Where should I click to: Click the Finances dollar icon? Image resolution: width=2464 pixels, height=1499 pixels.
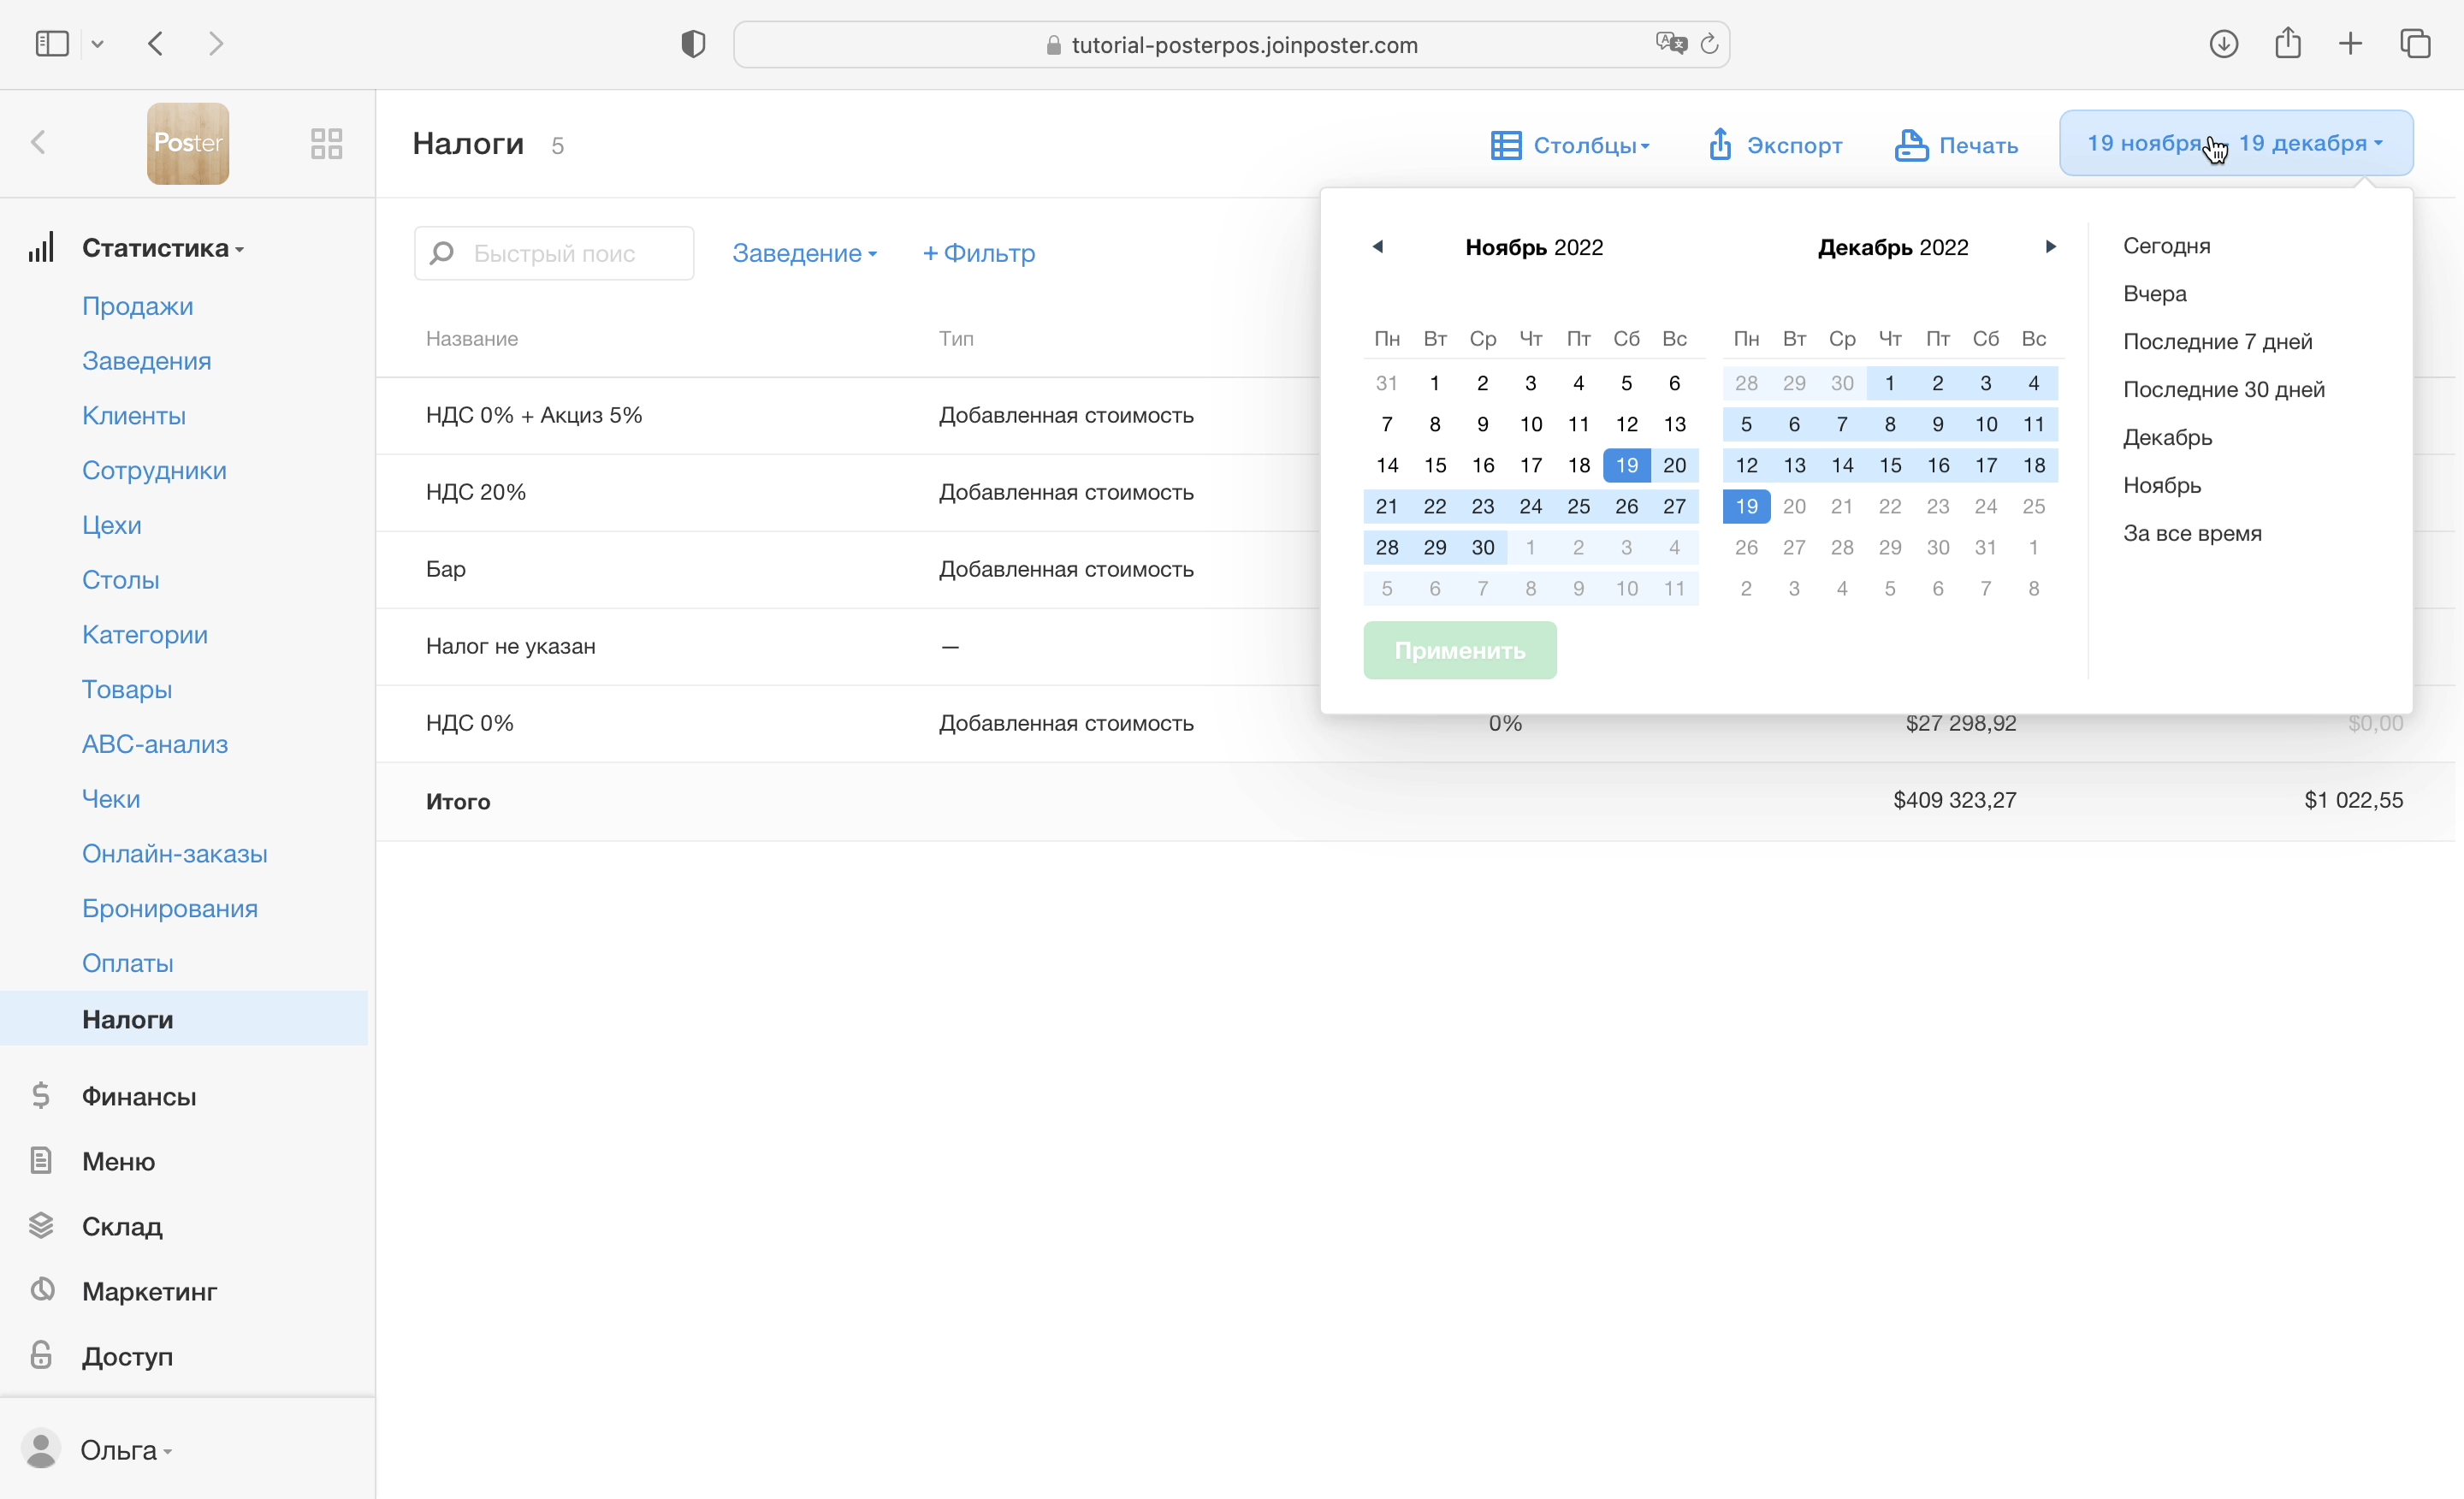click(41, 1095)
